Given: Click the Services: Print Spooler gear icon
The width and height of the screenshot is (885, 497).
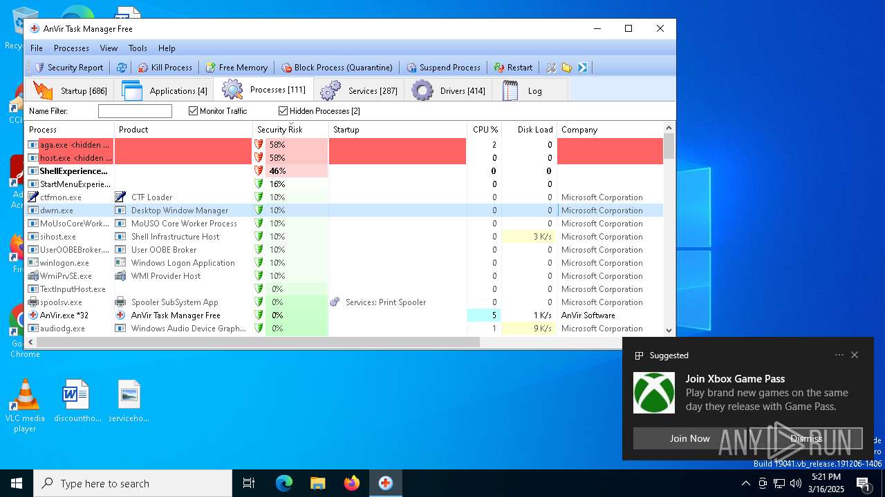Looking at the screenshot, I should pos(335,302).
